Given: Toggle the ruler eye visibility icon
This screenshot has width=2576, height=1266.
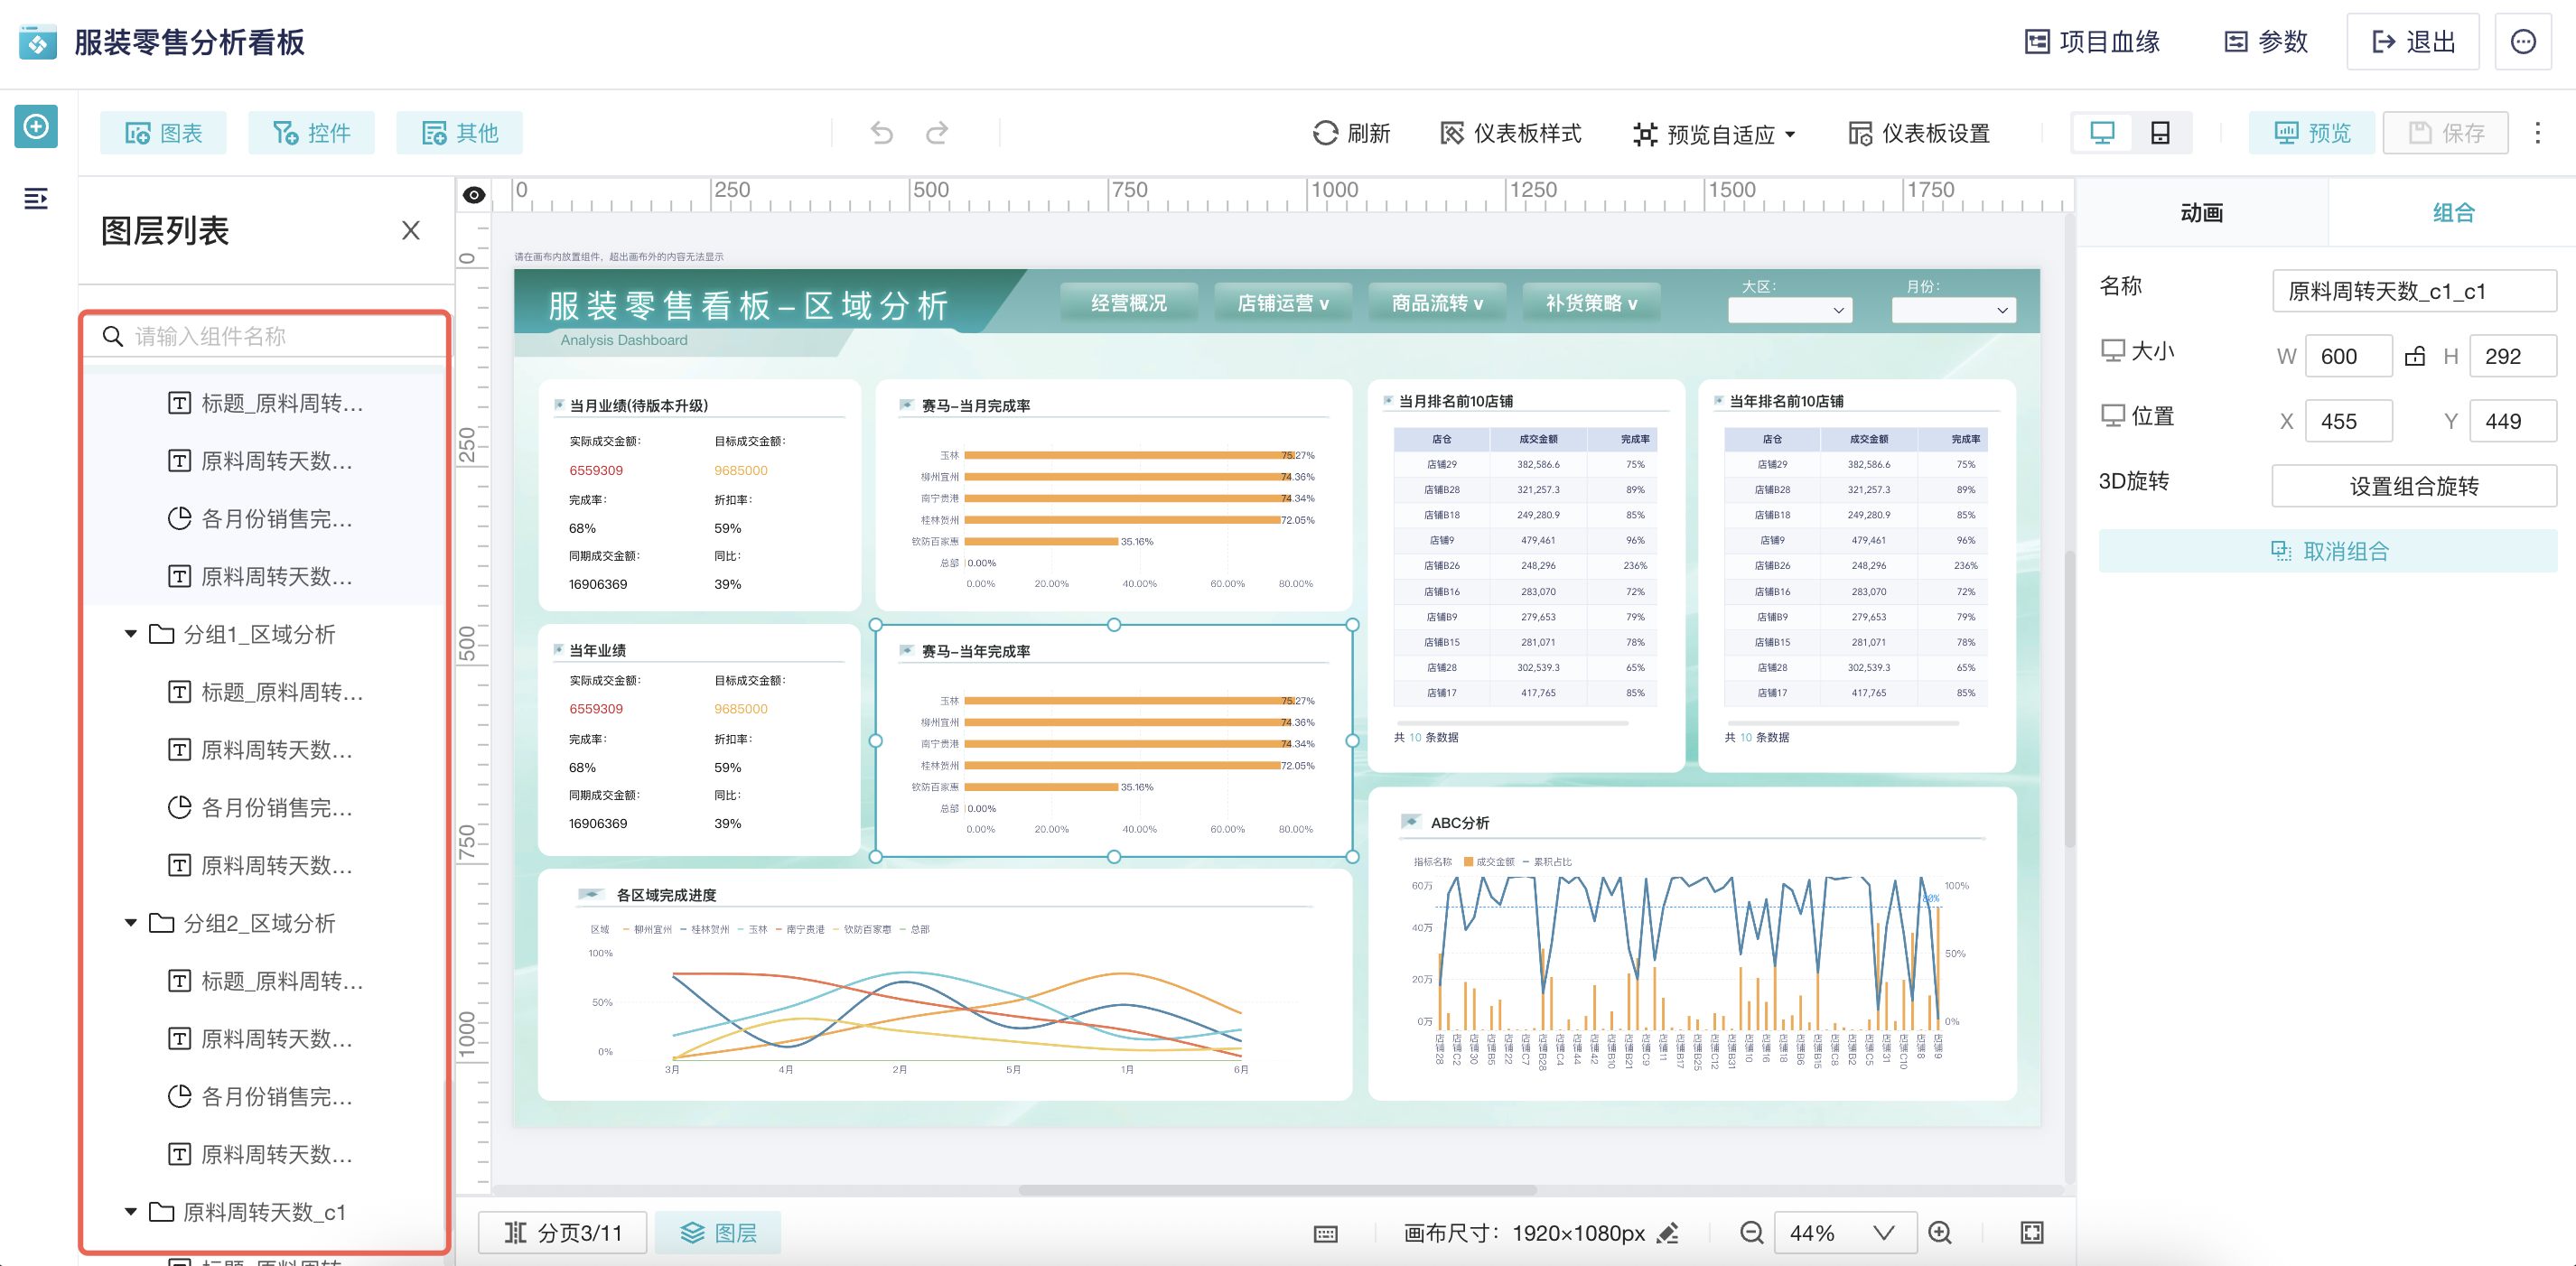Looking at the screenshot, I should [x=474, y=195].
